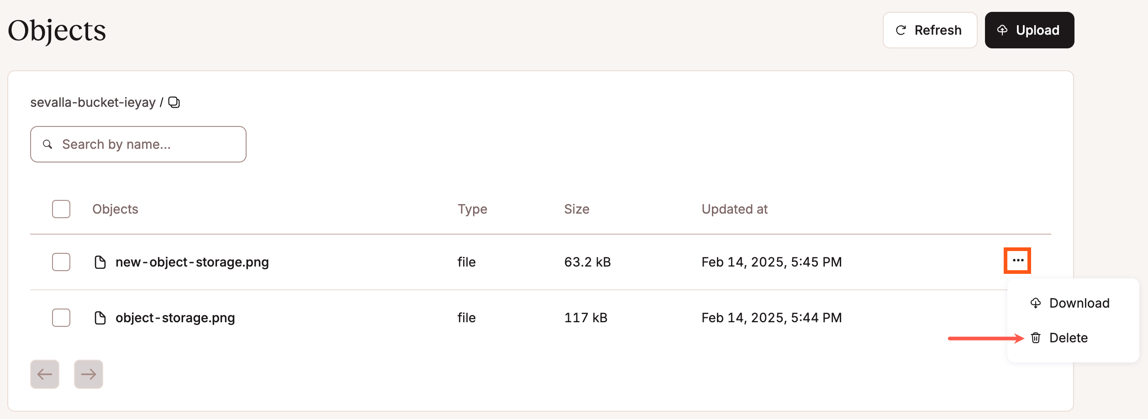This screenshot has height=419, width=1148.
Task: Click the refresh arrow icon on the Refresh button
Action: (900, 30)
